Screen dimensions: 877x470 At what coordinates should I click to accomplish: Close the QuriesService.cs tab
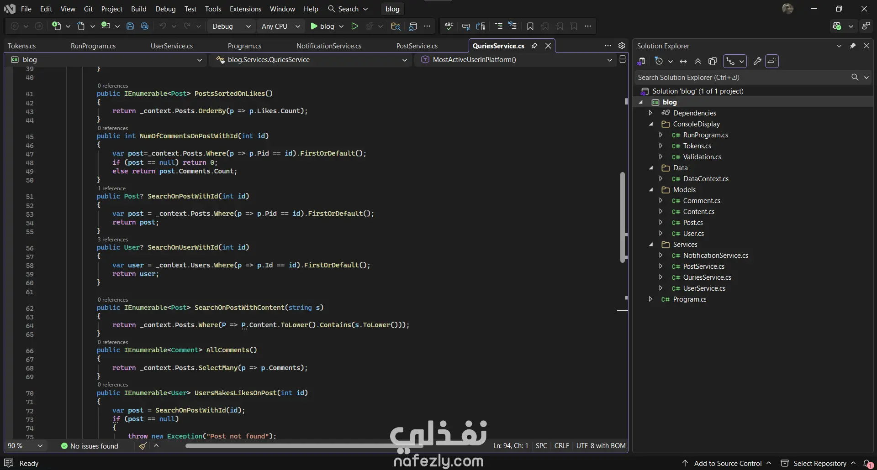pyautogui.click(x=548, y=46)
